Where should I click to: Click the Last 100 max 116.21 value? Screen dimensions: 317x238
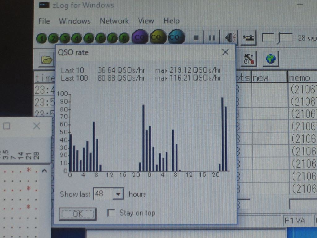pos(188,78)
